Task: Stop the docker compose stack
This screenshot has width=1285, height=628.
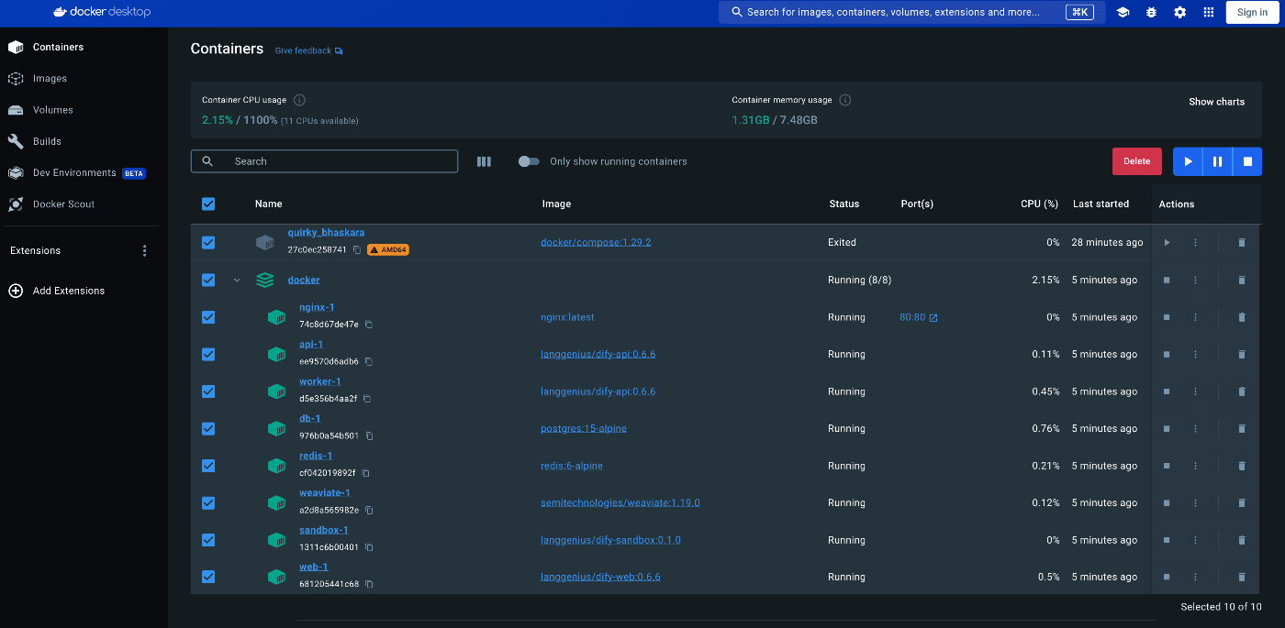Action: tap(1167, 280)
